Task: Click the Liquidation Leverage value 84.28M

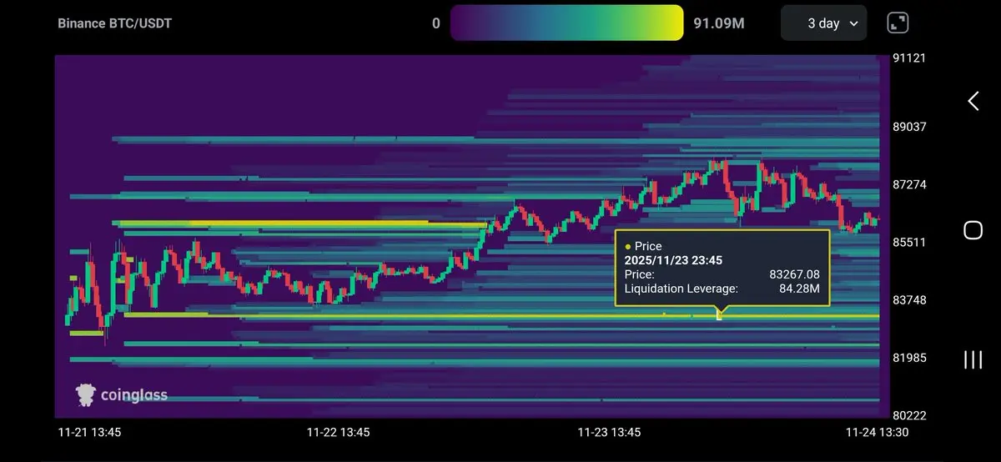Action: (x=799, y=289)
